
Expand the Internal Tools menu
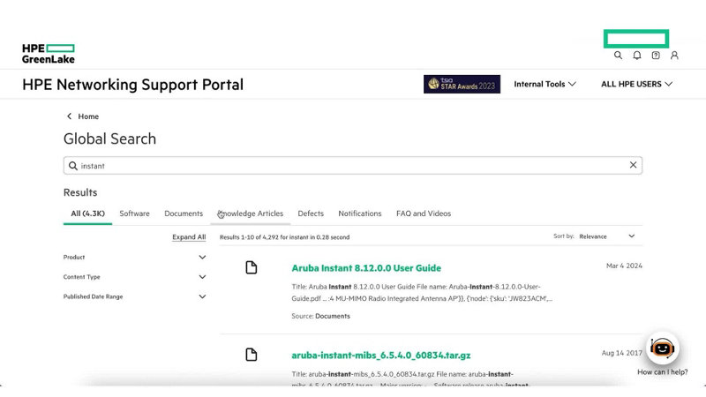(545, 84)
